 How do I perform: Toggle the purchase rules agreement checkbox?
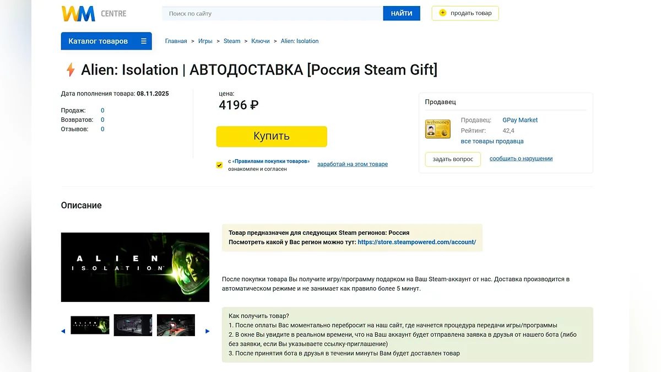pos(219,165)
